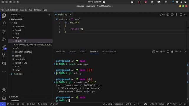Open the Run and Debug view
Viewport: 189px width, 106px height.
(x=4, y=39)
